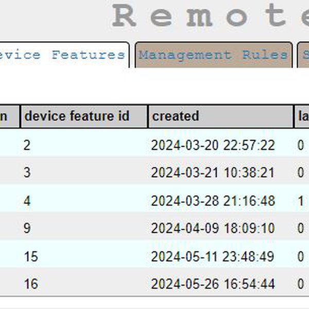Select the device feature id 2 cell
This screenshot has height=309, width=309.
tap(27, 145)
